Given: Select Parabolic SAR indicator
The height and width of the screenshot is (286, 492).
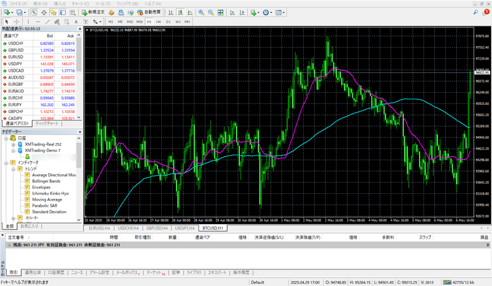Looking at the screenshot, I should point(44,206).
